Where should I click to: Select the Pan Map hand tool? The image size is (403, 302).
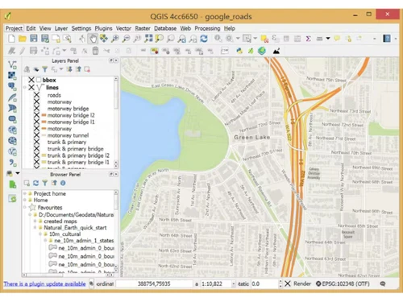coord(93,39)
